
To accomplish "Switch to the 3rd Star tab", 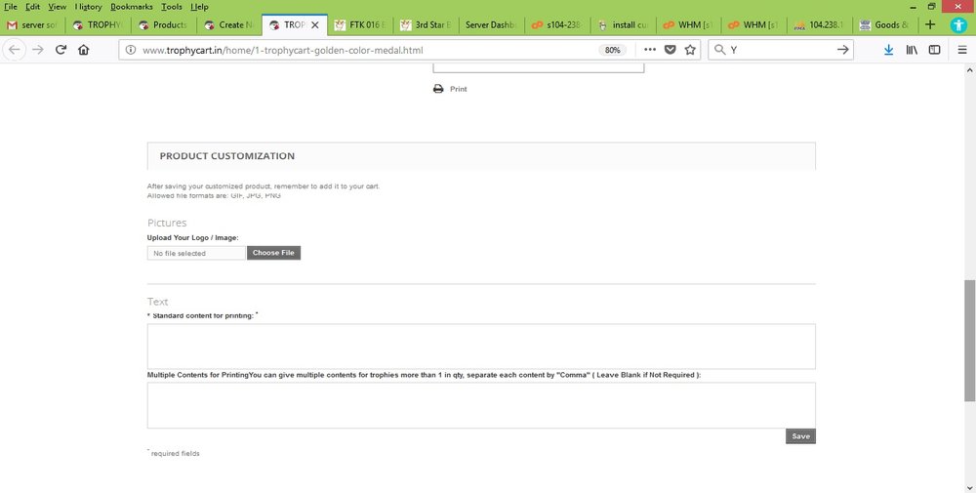I will point(426,25).
